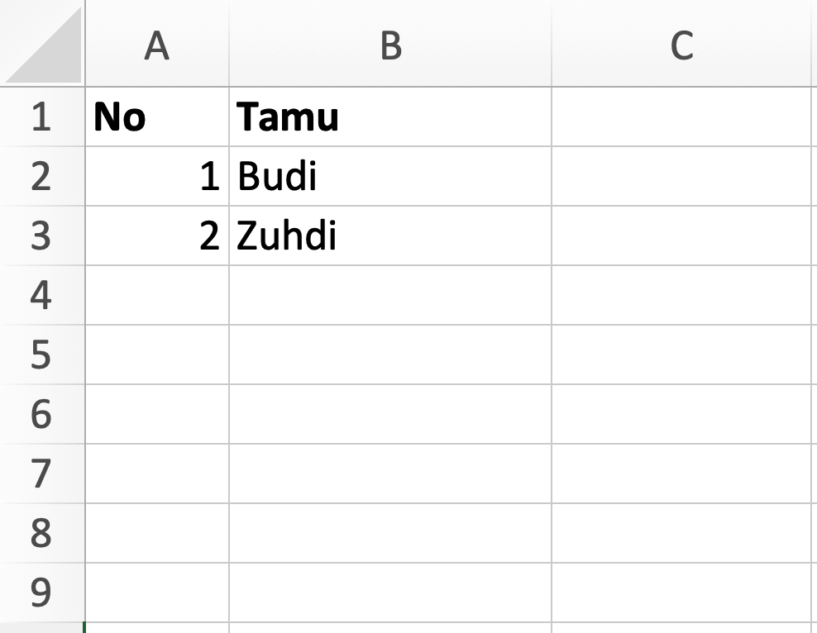Click the cell with number 2

pyautogui.click(x=157, y=235)
